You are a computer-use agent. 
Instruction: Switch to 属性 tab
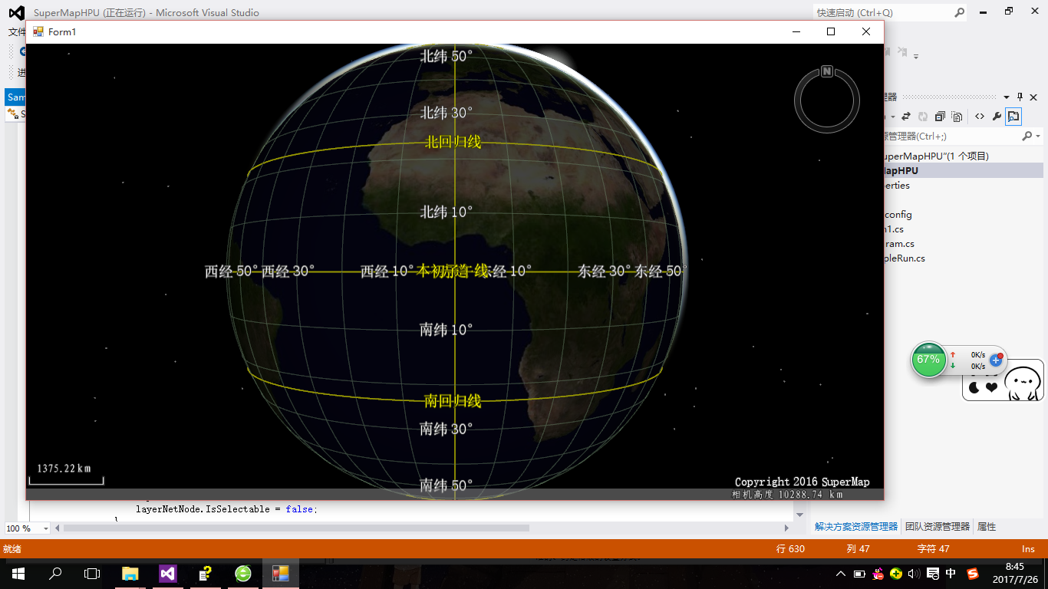(x=987, y=527)
